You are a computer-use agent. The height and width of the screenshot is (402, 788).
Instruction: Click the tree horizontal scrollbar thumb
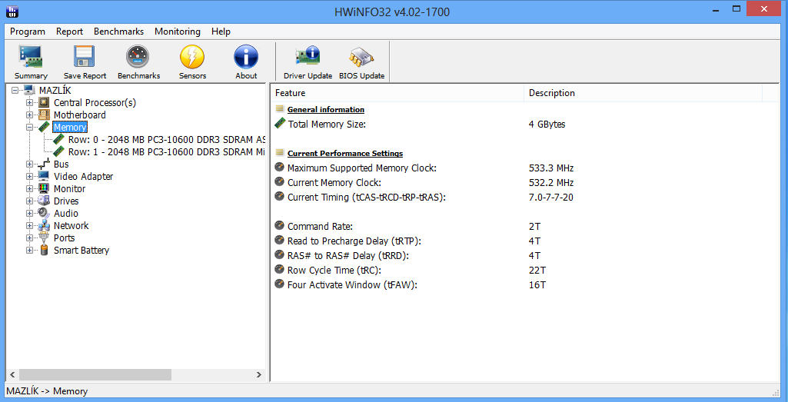point(95,375)
